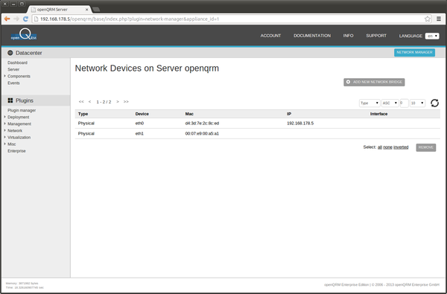Sort by the IP column header
Screen dimensions: 447x294
click(x=289, y=114)
